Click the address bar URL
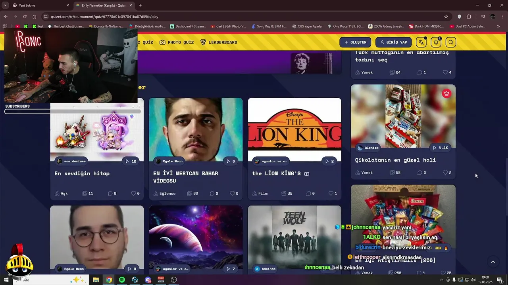The width and height of the screenshot is (508, 285). coord(105,17)
